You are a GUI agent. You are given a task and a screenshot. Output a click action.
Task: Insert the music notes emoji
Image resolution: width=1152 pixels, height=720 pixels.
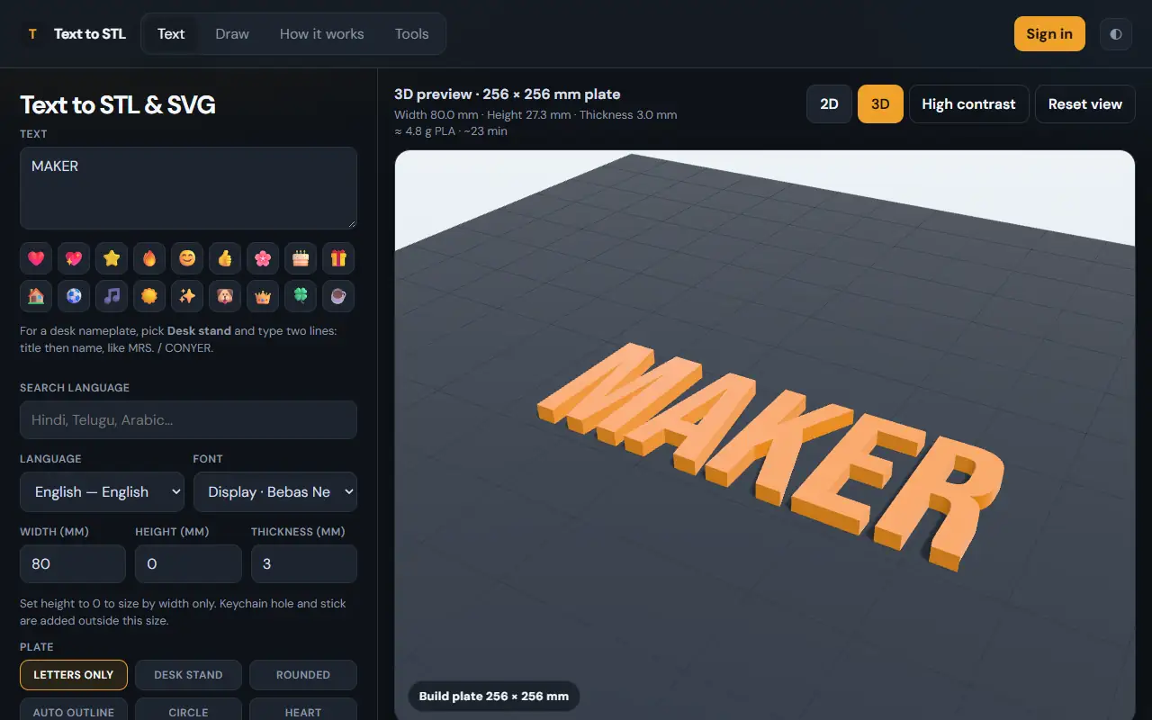112,296
